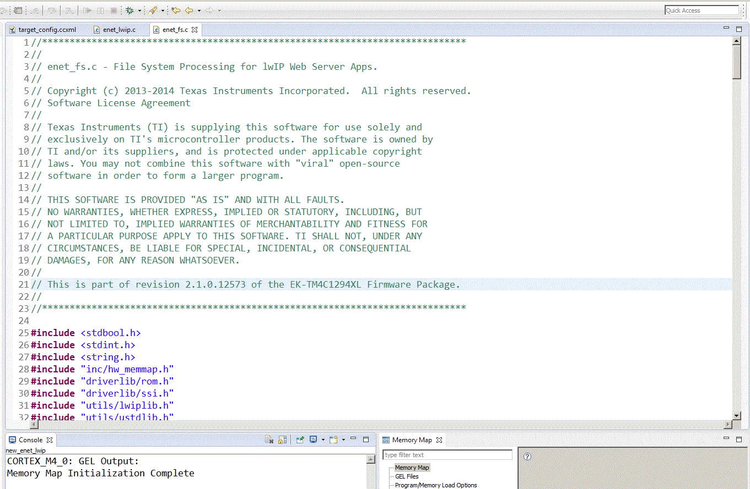Maximize the editor area
This screenshot has width=750, height=489.
pyautogui.click(x=739, y=29)
